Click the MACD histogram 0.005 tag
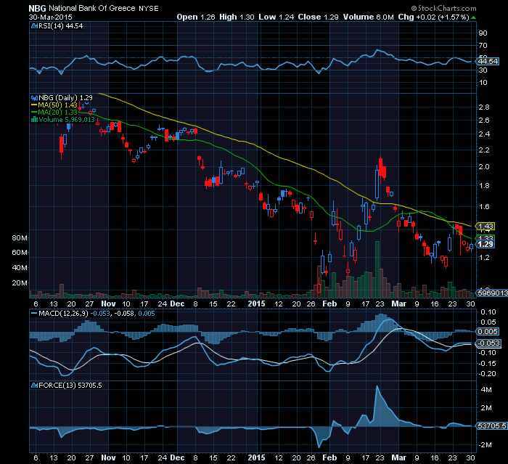Viewport: 508px width, 464px height. tap(487, 331)
